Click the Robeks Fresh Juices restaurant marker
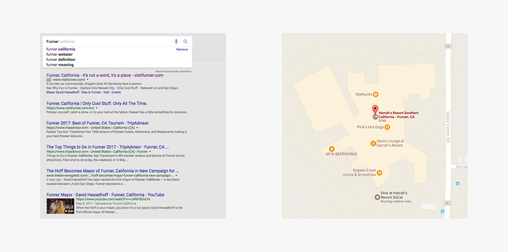The width and height of the screenshot is (508, 252). (379, 173)
